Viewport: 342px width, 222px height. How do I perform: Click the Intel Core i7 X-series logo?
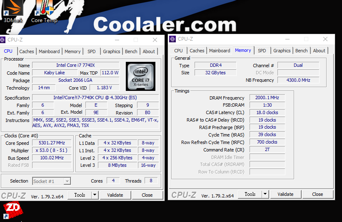[140, 76]
